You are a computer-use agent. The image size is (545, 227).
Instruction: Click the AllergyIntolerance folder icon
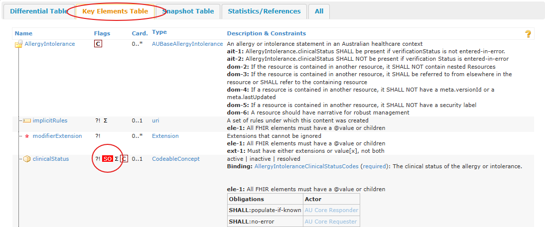(x=18, y=44)
